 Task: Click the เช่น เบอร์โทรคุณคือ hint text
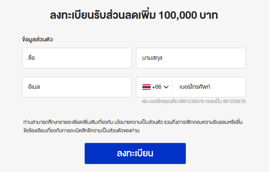(159, 101)
